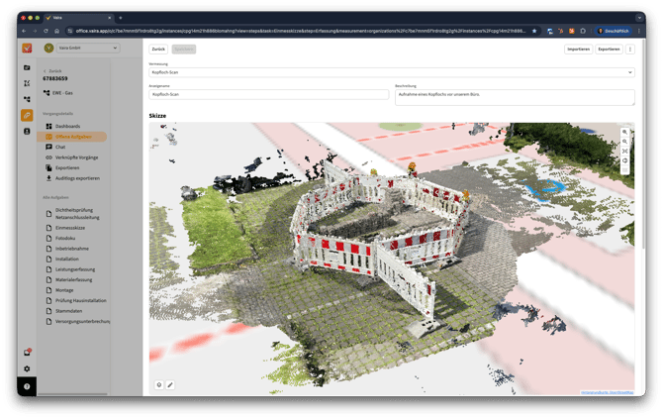The width and height of the screenshot is (663, 419).
Task: Open the Vaira GmbH organization dropdown
Action: point(88,48)
